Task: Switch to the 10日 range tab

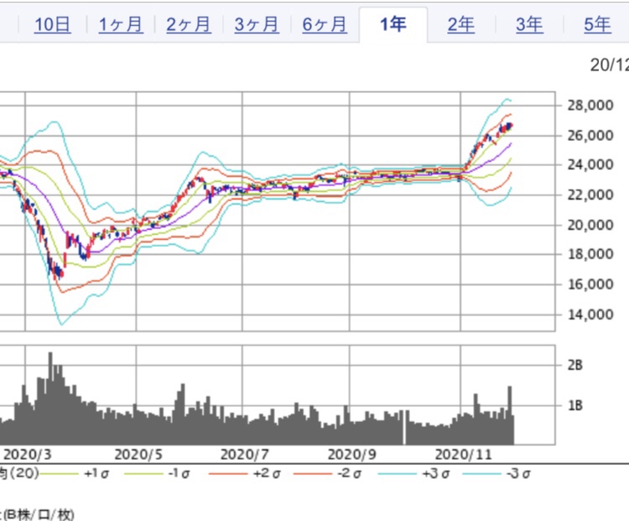Action: 53,24
